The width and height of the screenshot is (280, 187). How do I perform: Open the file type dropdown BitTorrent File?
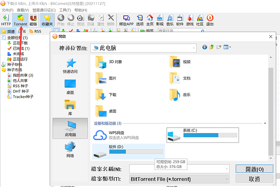[179, 179]
